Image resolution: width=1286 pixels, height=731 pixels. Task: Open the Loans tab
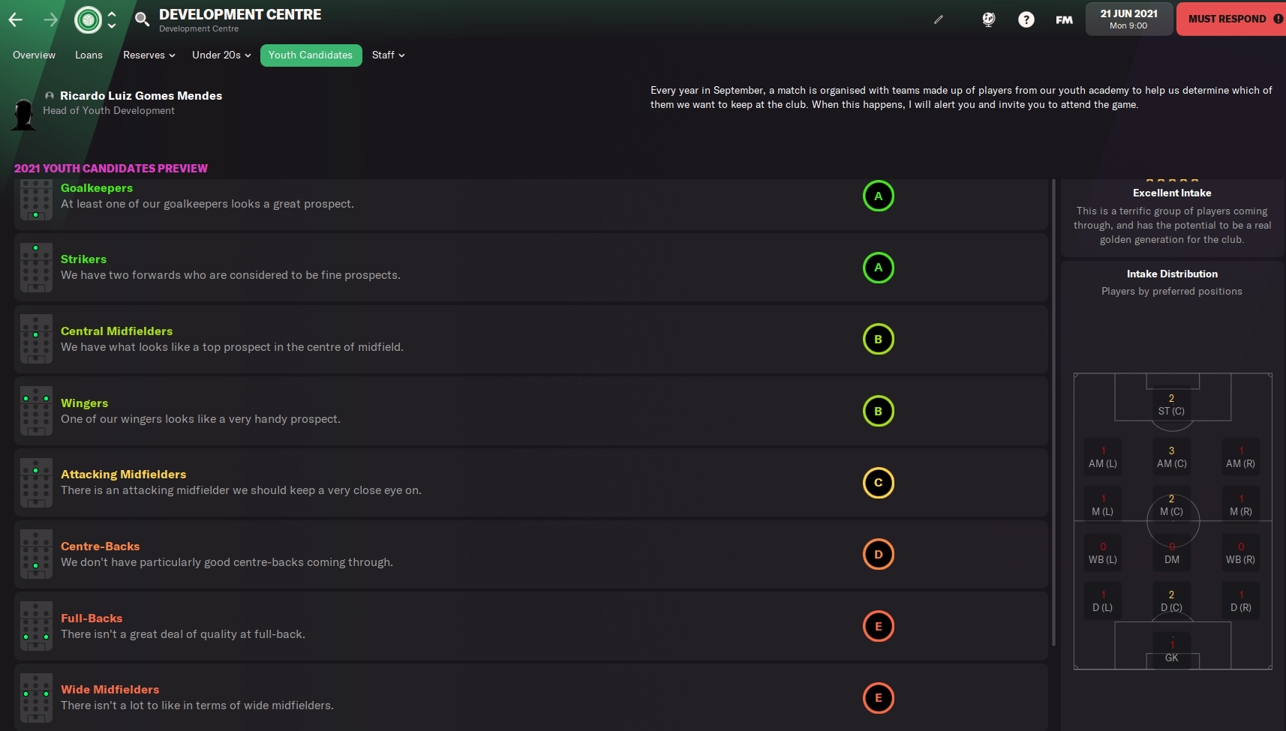[89, 55]
